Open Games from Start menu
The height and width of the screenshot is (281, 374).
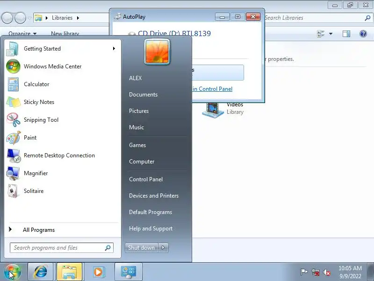pyautogui.click(x=137, y=145)
